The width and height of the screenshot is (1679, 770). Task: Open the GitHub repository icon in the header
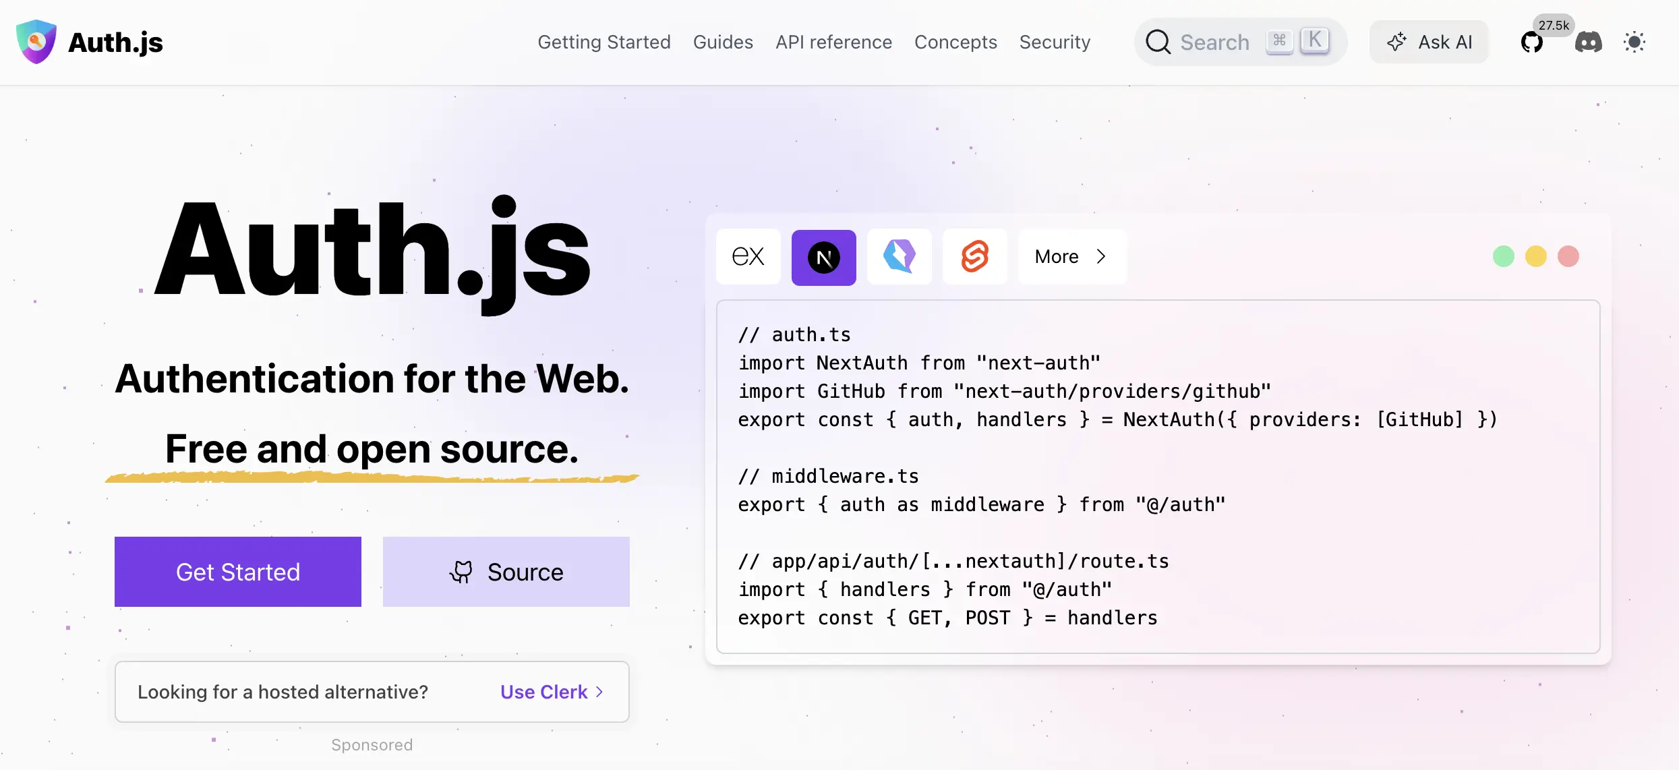click(x=1533, y=42)
